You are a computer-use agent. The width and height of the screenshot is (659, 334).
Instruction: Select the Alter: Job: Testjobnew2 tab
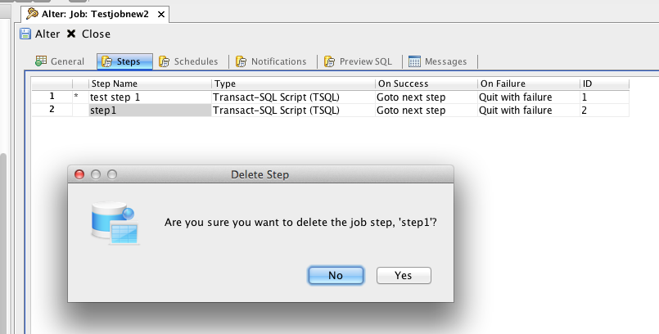pos(96,14)
